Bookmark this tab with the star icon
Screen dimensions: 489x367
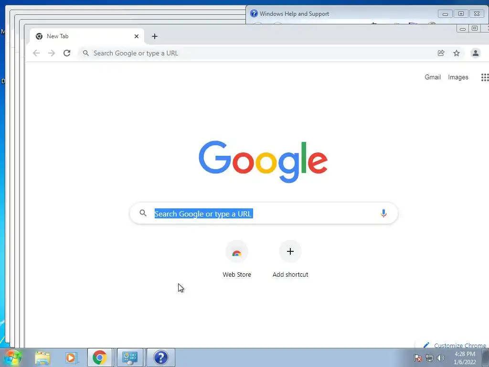[x=457, y=53]
